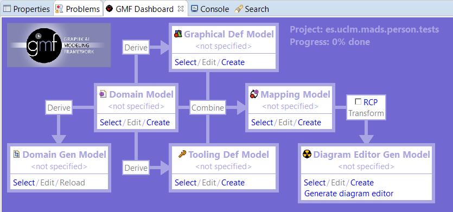Click the Domain Model ecore icon

click(103, 94)
